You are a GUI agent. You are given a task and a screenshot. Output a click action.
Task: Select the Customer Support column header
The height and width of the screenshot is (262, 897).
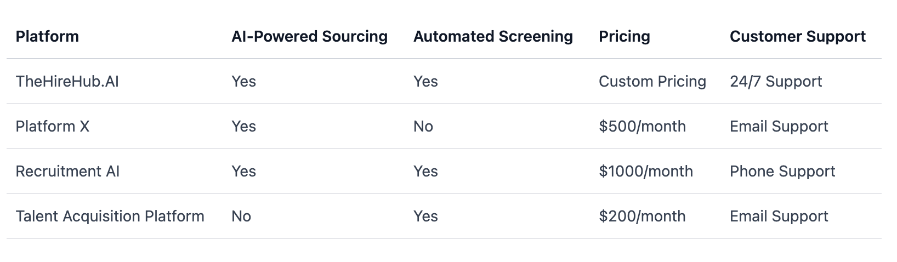pyautogui.click(x=797, y=36)
